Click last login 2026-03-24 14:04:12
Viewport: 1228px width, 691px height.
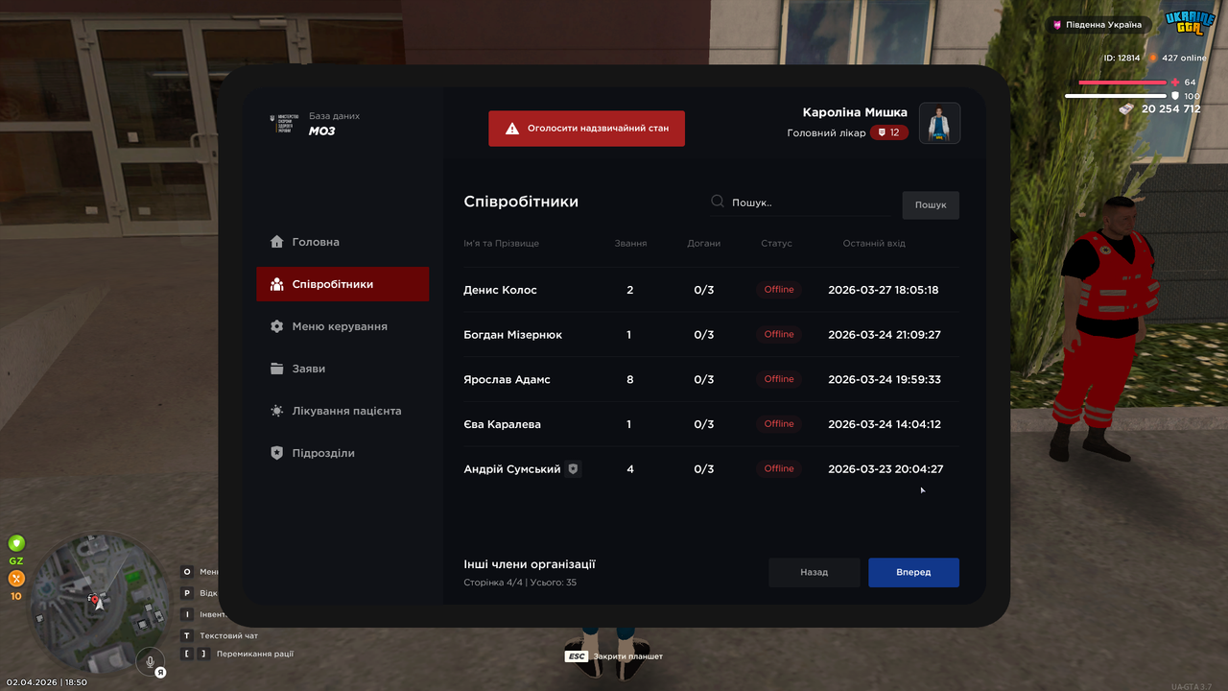(884, 424)
